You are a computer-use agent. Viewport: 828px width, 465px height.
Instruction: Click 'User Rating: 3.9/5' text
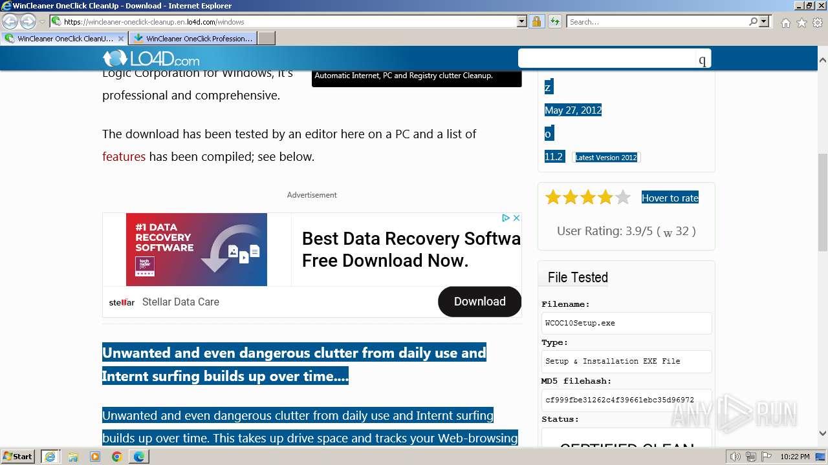pyautogui.click(x=605, y=231)
